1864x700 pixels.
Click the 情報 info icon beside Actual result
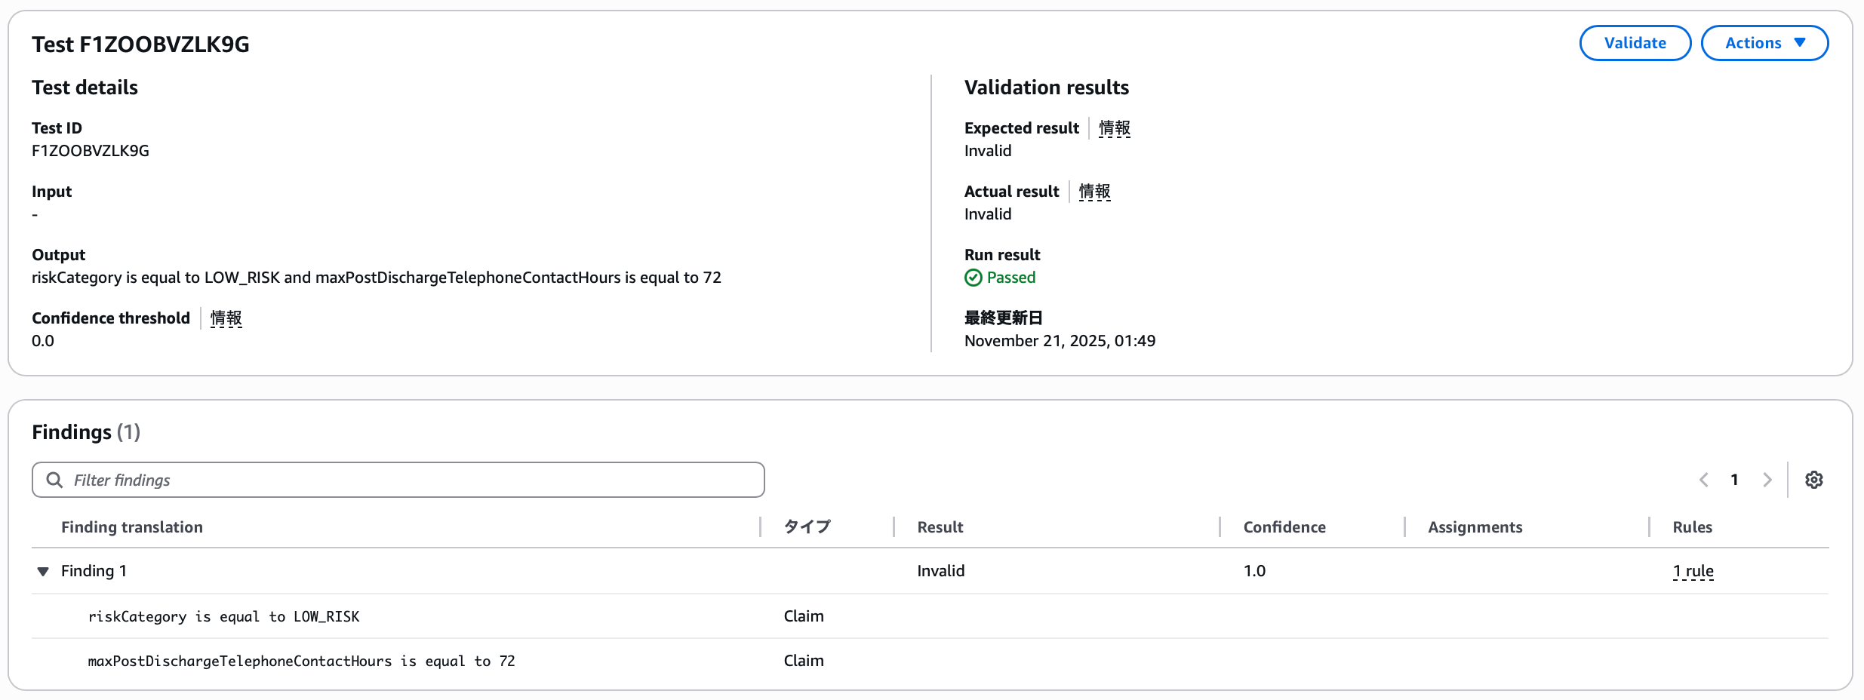[x=1094, y=192]
